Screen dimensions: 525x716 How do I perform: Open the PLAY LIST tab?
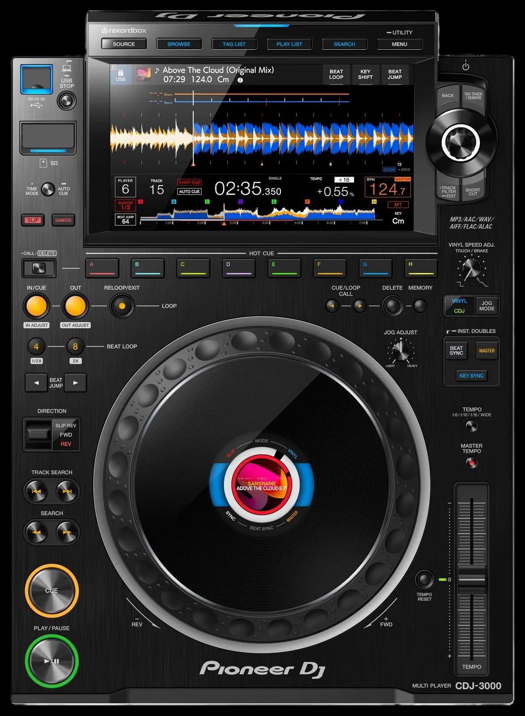pos(289,44)
